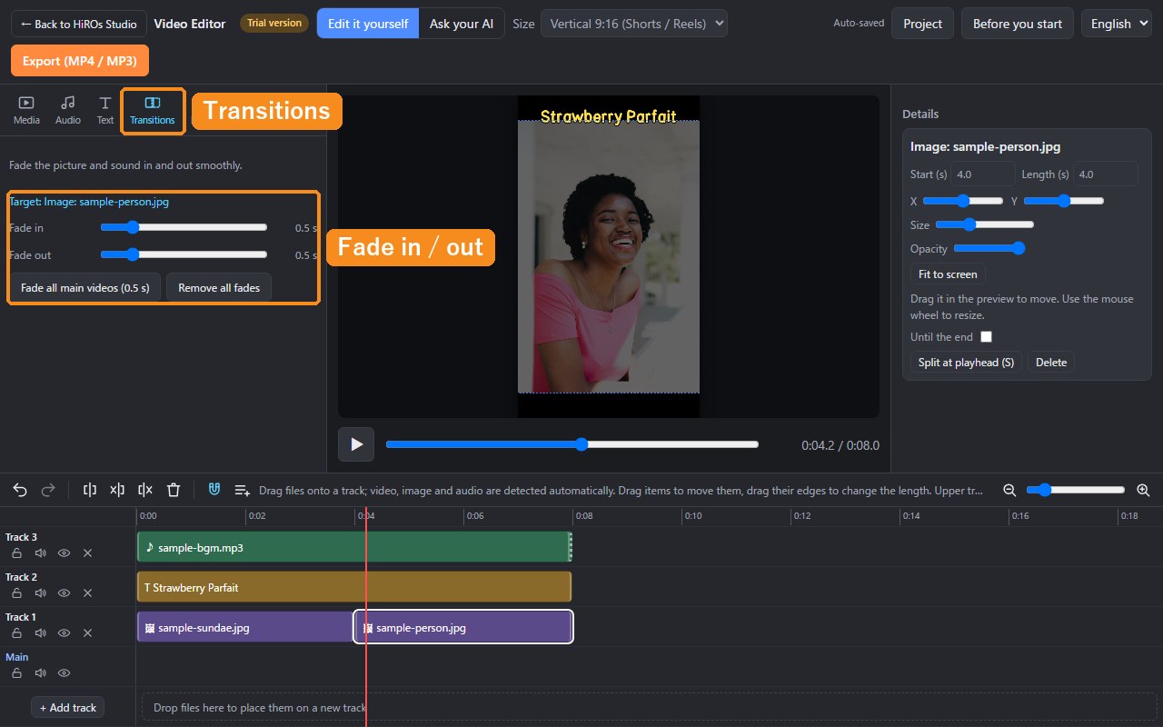Undo the last edit in the timeline toolbar
The image size is (1163, 727).
(20, 490)
